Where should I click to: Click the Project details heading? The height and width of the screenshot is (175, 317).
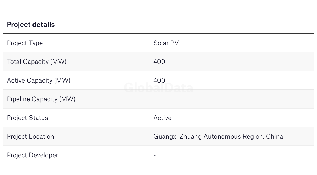[x=31, y=25]
